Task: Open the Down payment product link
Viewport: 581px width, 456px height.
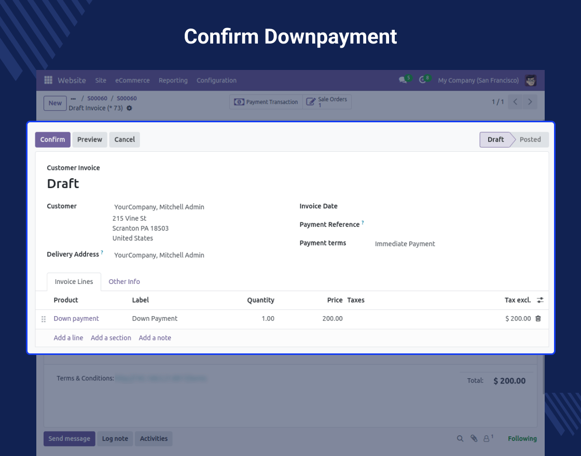Action: point(76,319)
